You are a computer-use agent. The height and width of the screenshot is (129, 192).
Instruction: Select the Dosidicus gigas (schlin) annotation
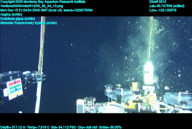pos(18,19)
